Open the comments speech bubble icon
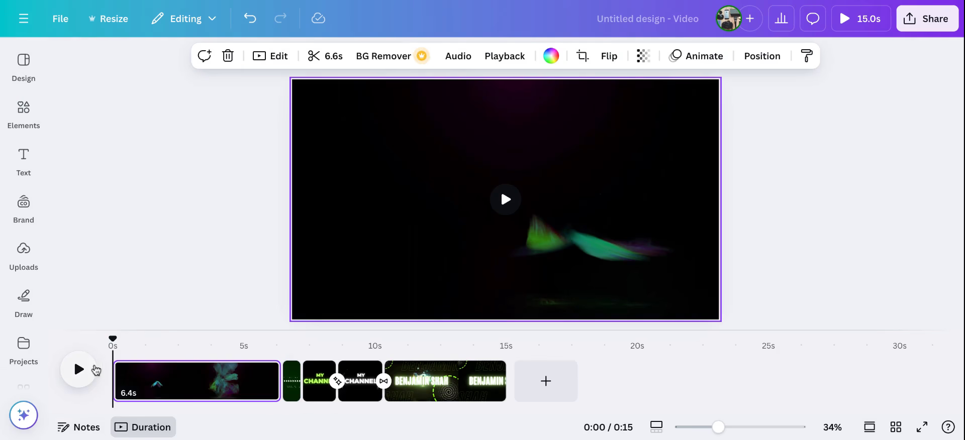Screen dimensions: 965x440 pos(812,19)
